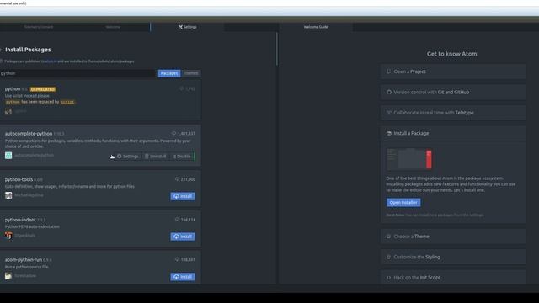Switch to the Welcome tab
Image resolution: width=539 pixels, height=303 pixels.
113,27
